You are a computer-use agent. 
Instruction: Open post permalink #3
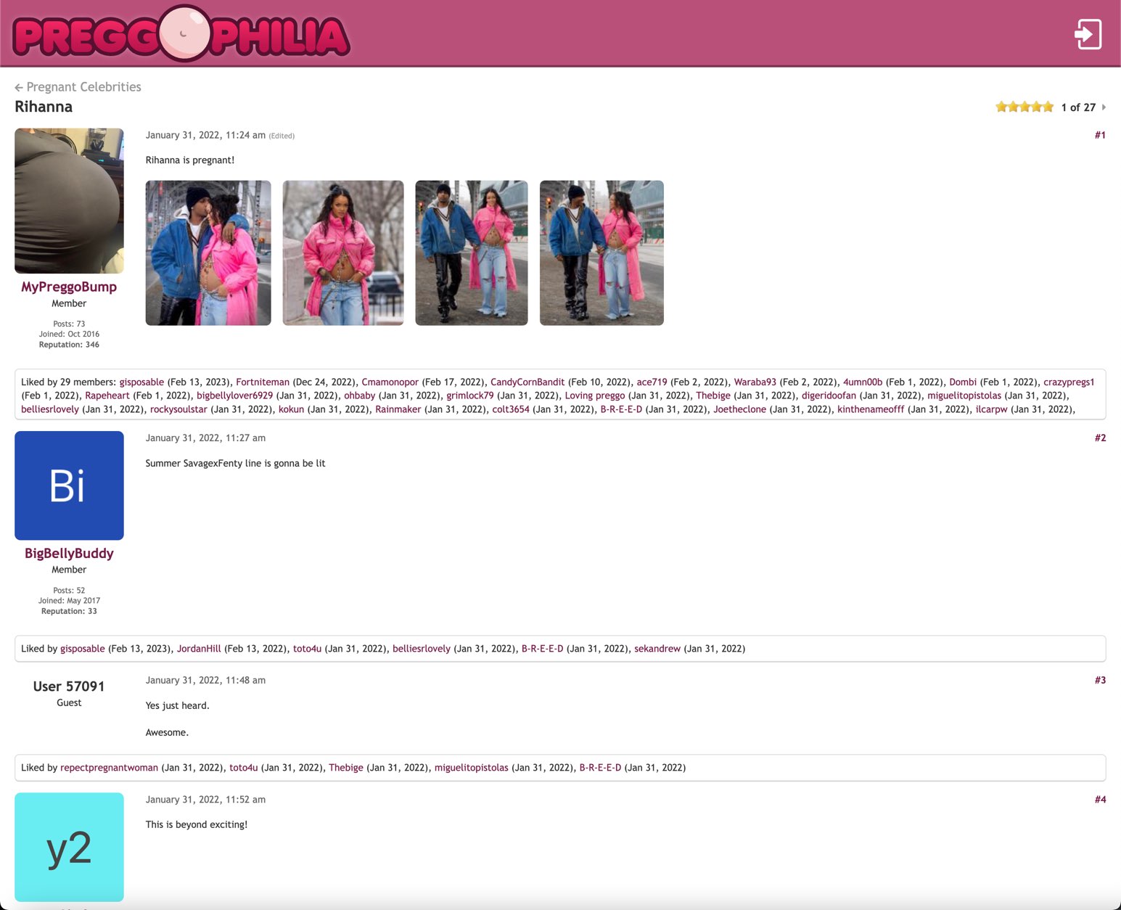1100,680
